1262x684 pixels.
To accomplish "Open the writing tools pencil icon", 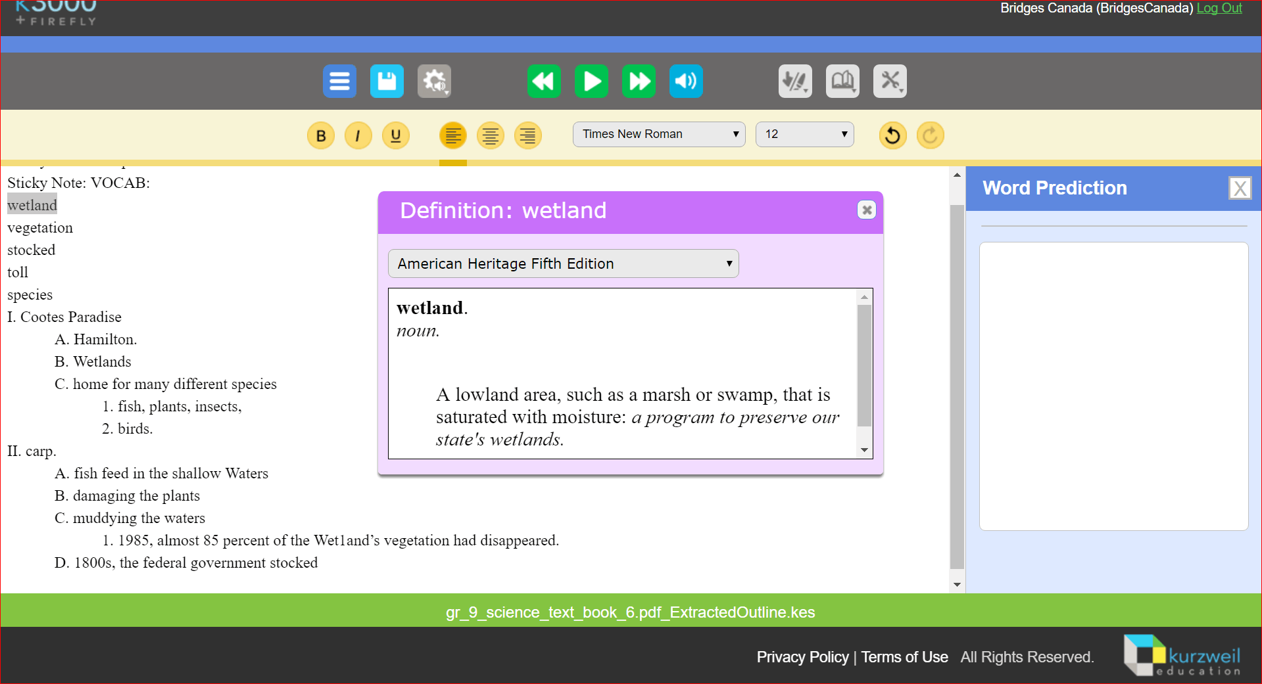I will [795, 81].
